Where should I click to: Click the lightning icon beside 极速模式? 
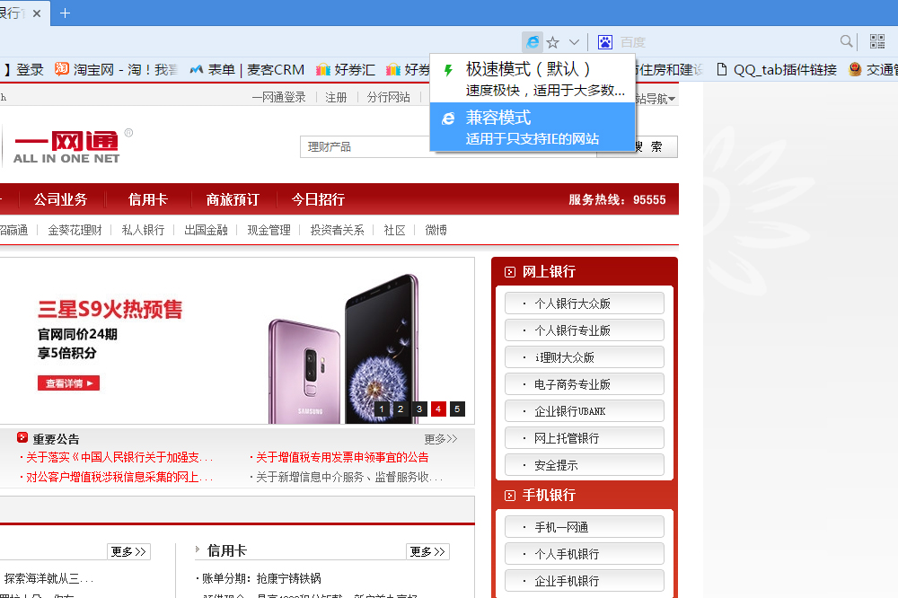click(446, 68)
